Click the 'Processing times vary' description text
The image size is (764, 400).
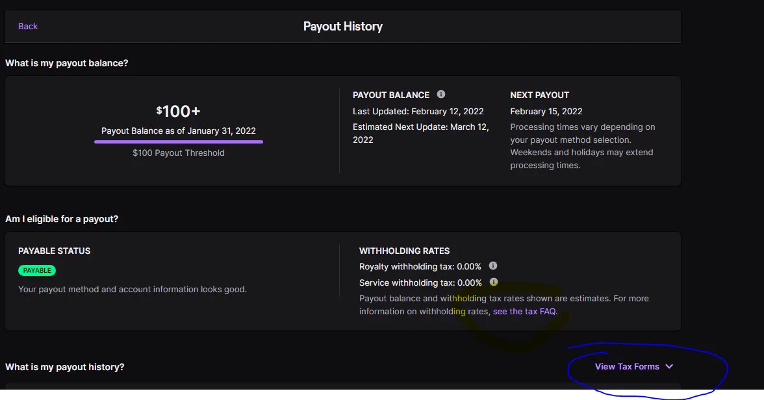point(582,146)
